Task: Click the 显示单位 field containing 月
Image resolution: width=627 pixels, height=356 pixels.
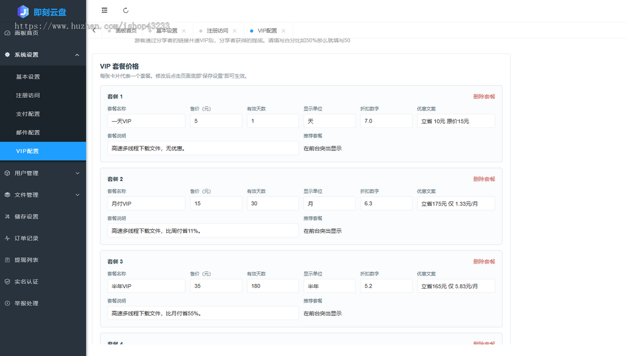Action: tap(329, 204)
